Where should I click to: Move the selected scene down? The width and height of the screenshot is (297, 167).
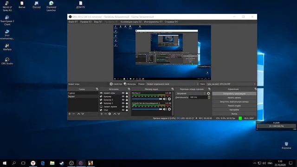click(83, 114)
